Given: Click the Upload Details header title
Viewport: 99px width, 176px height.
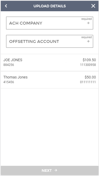Looking at the screenshot, I should point(49,6).
